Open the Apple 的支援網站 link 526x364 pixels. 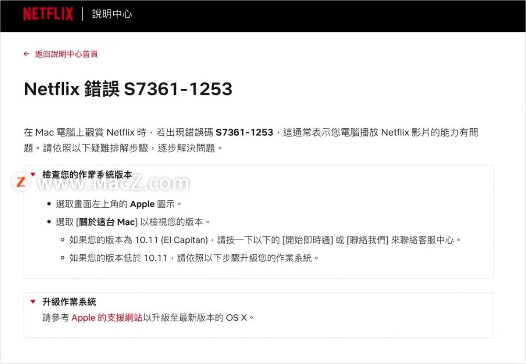(x=107, y=317)
